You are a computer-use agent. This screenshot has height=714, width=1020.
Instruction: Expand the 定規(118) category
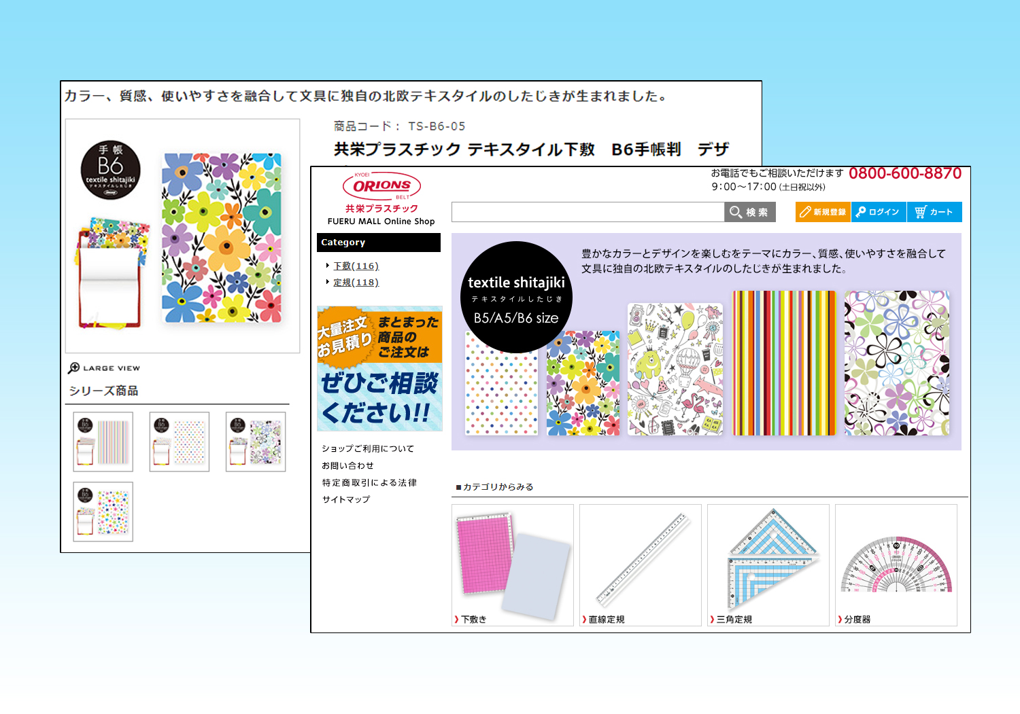356,283
